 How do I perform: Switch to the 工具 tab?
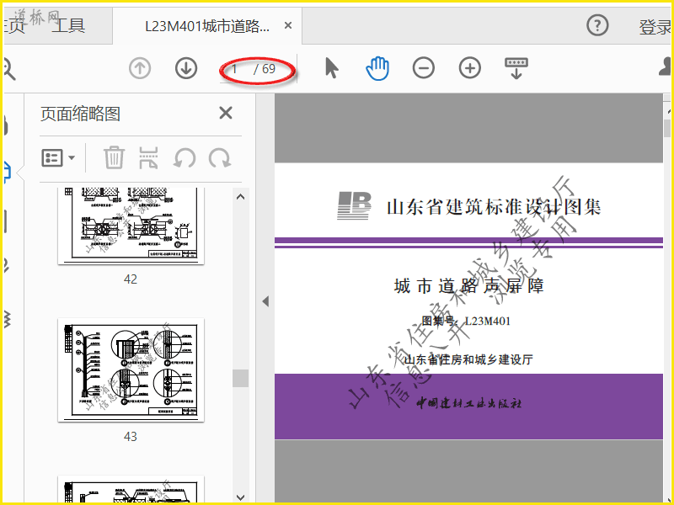[x=68, y=25]
